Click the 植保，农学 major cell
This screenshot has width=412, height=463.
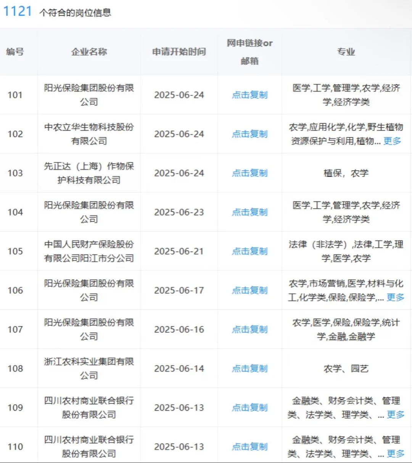click(346, 173)
